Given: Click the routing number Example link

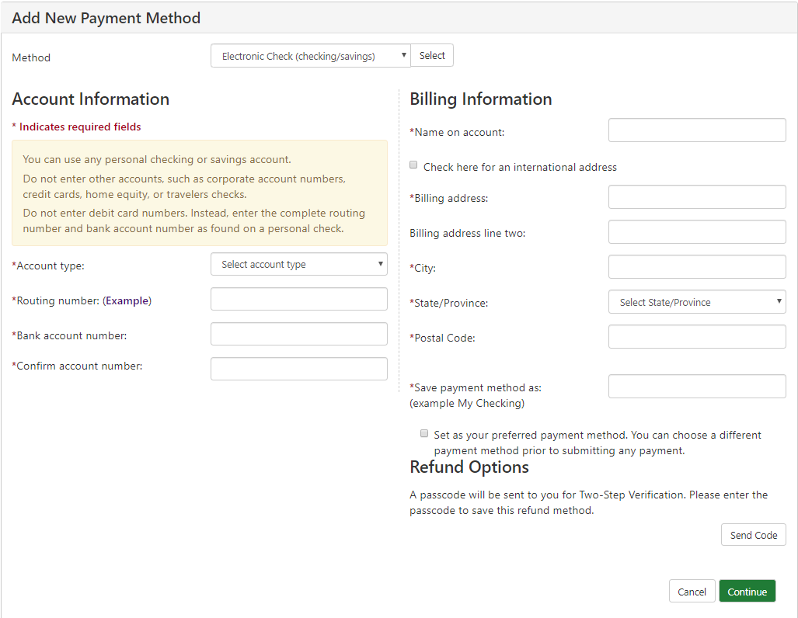Looking at the screenshot, I should [127, 300].
